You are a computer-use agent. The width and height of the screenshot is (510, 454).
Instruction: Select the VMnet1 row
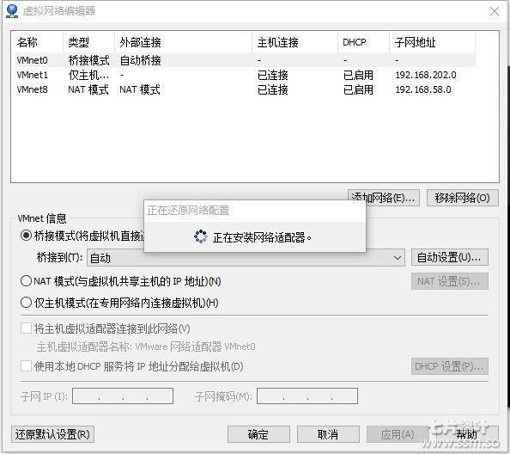coord(246,75)
